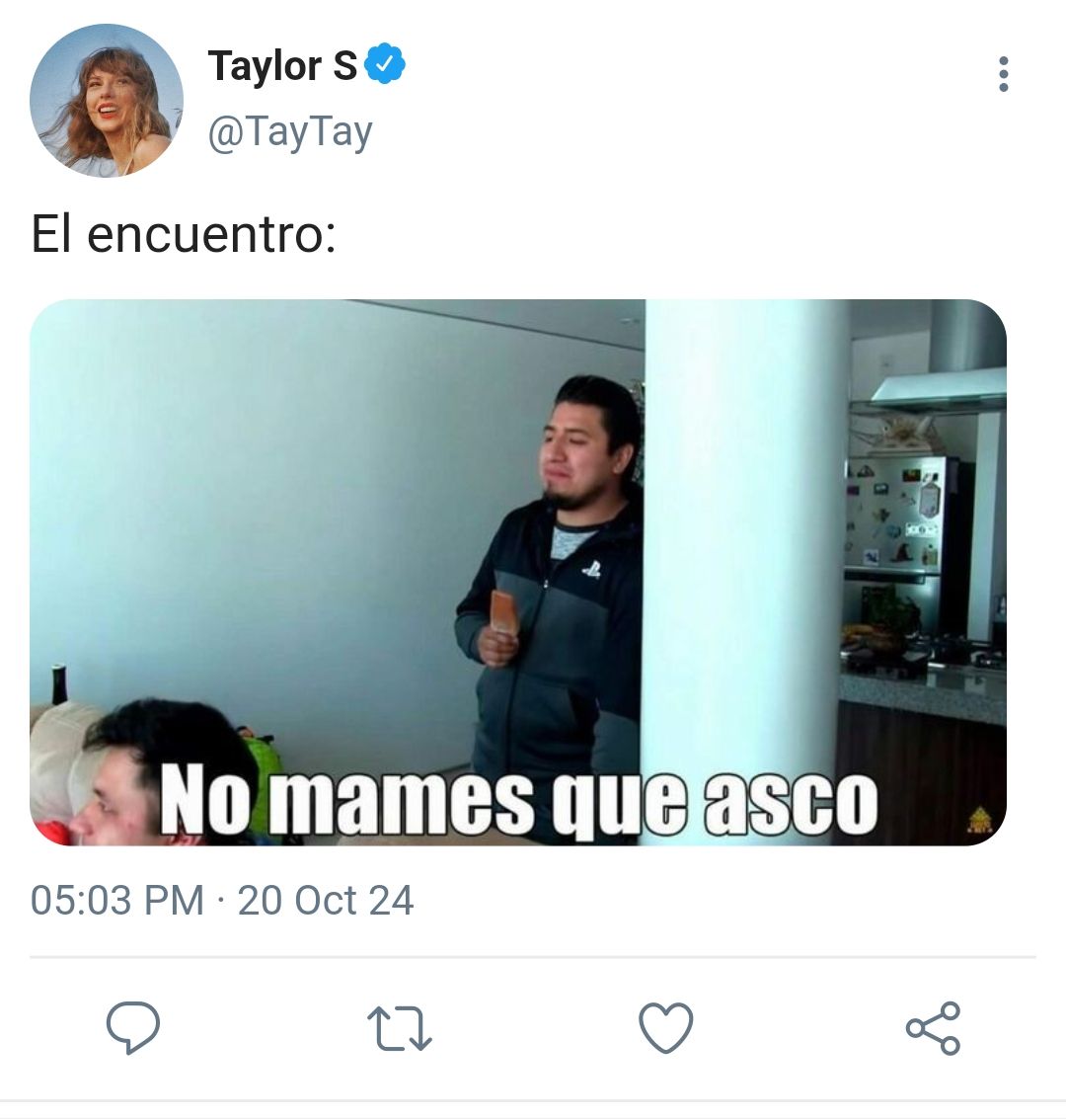Open the three-dot more options menu
The width and height of the screenshot is (1066, 1119).
[x=1003, y=73]
